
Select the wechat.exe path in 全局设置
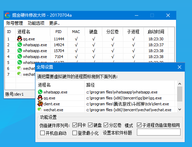click(x=129, y=110)
